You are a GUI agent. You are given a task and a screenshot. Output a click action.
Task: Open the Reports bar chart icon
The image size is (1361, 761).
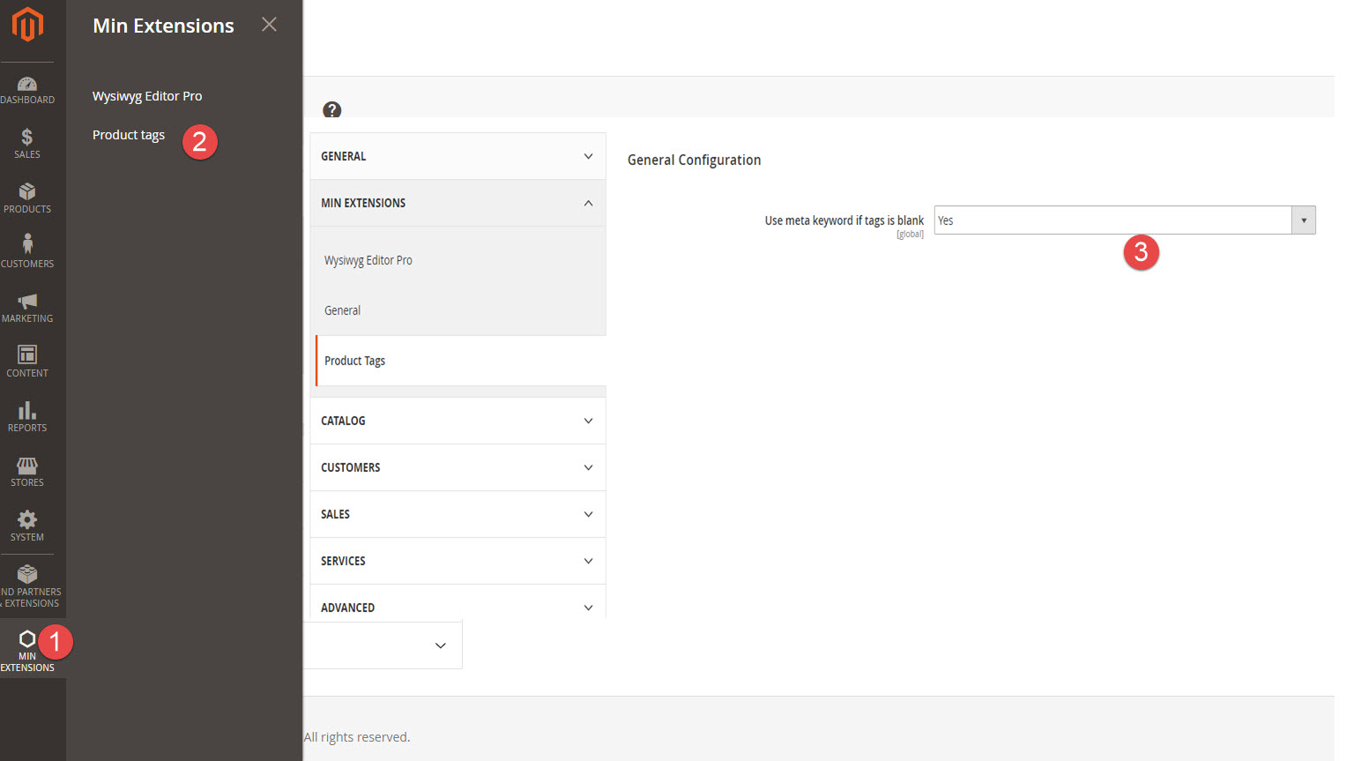[27, 410]
